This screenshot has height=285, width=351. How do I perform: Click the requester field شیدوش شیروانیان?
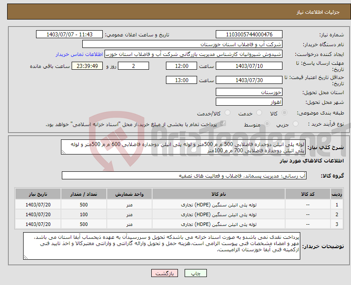point(194,54)
